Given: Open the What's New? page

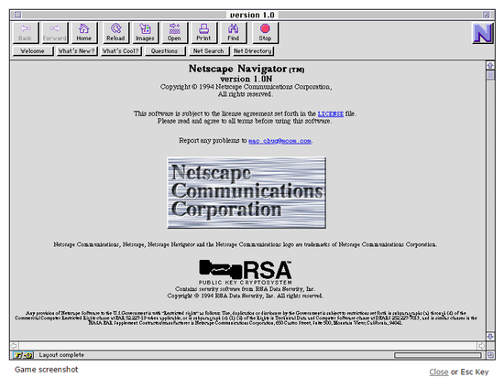Looking at the screenshot, I should (x=77, y=51).
